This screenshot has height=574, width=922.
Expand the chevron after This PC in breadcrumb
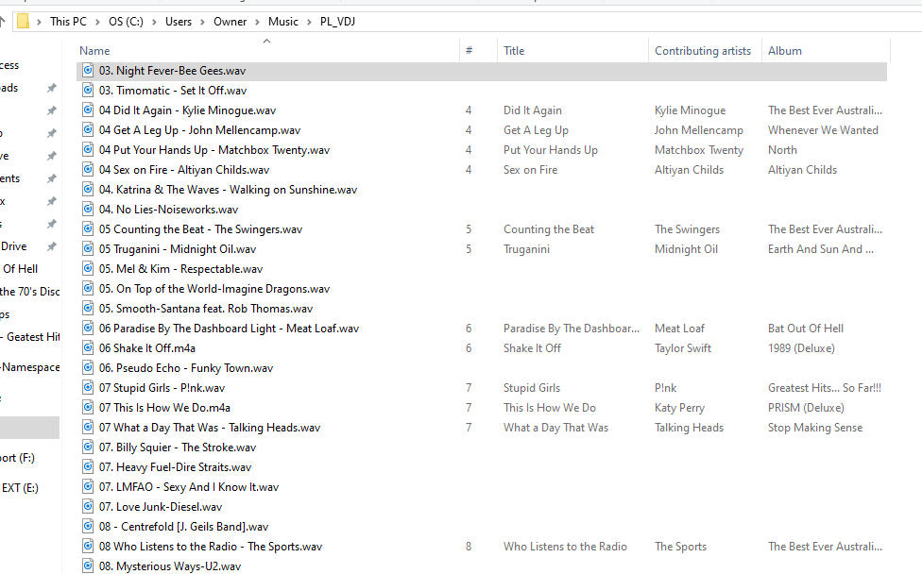97,22
